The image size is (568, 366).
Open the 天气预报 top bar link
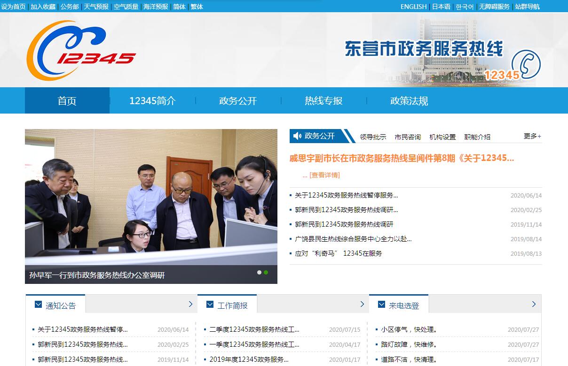click(x=96, y=7)
